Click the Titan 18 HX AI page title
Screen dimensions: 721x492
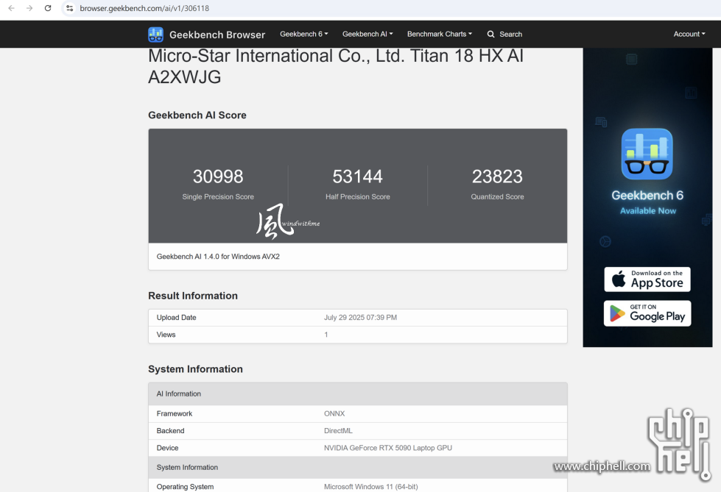pos(336,66)
